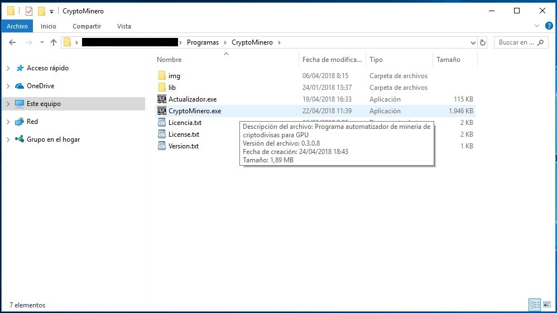Click the 115 KB size cell

(463, 99)
